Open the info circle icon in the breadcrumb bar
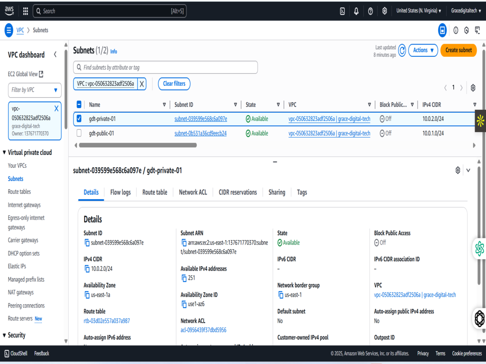The image size is (486, 364). (456, 30)
